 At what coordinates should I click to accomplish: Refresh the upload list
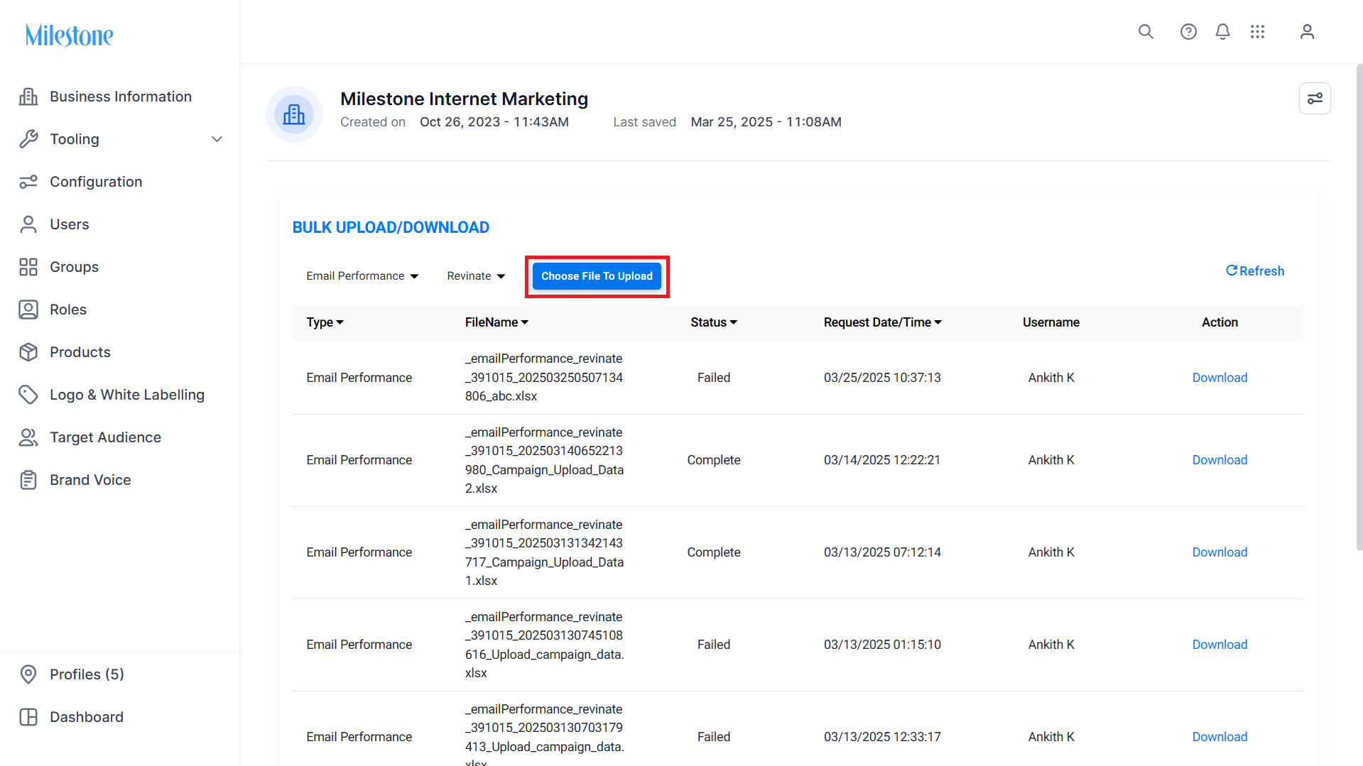1255,271
